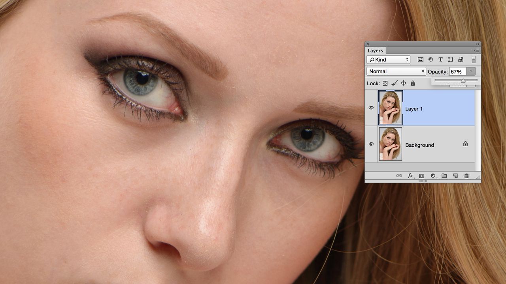Filter layers by smart objects icon
Screen dimensions: 506x284
[x=461, y=60]
